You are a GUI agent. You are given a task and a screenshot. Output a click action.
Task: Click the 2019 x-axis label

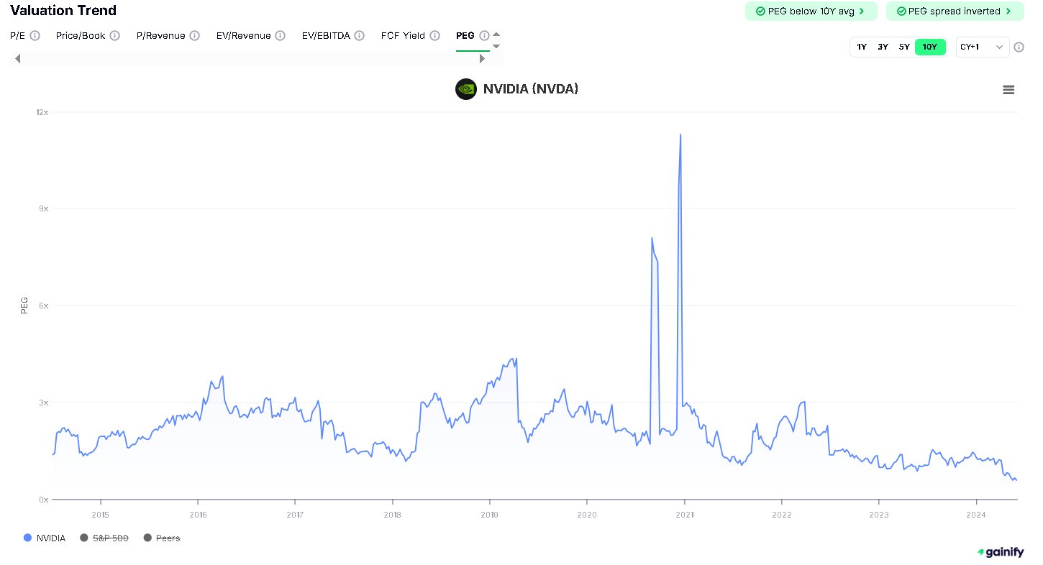tap(489, 515)
